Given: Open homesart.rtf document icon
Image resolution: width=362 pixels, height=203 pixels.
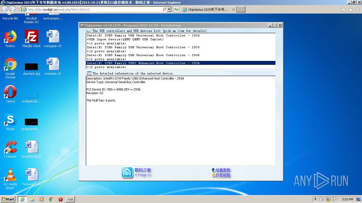Looking at the screenshot, I should [x=31, y=177].
